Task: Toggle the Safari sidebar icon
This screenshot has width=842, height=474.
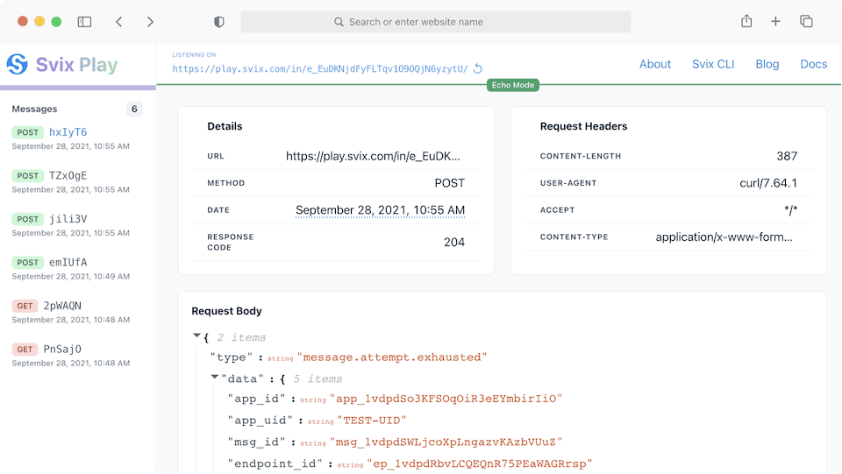Action: click(85, 22)
